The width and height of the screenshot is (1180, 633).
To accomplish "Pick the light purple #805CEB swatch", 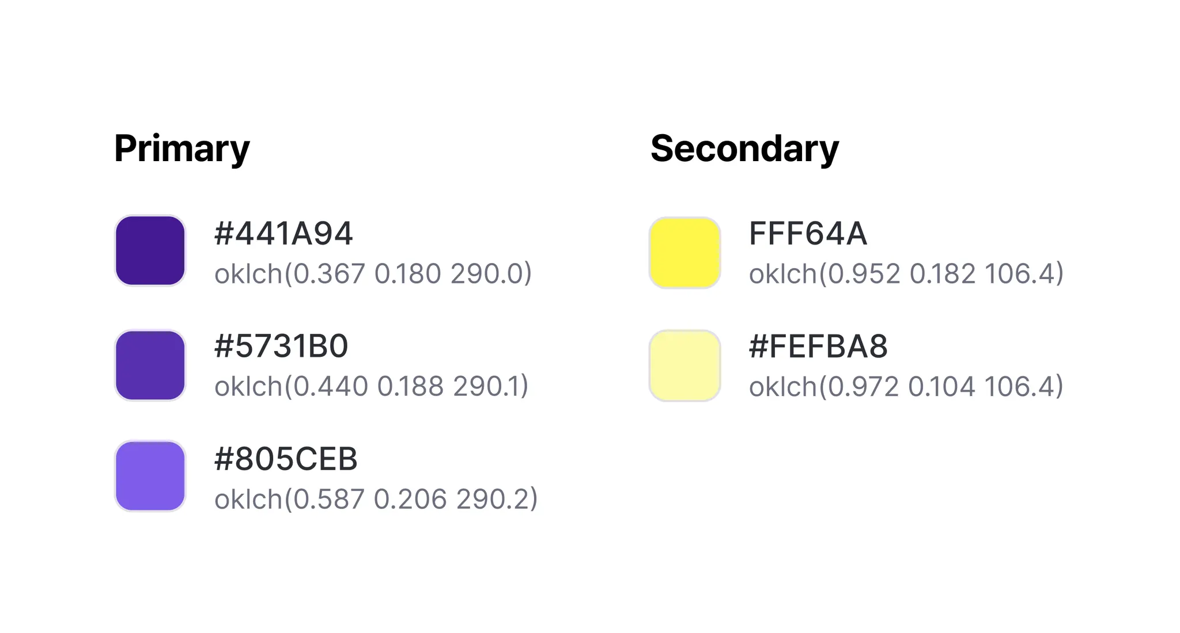I will tap(150, 476).
